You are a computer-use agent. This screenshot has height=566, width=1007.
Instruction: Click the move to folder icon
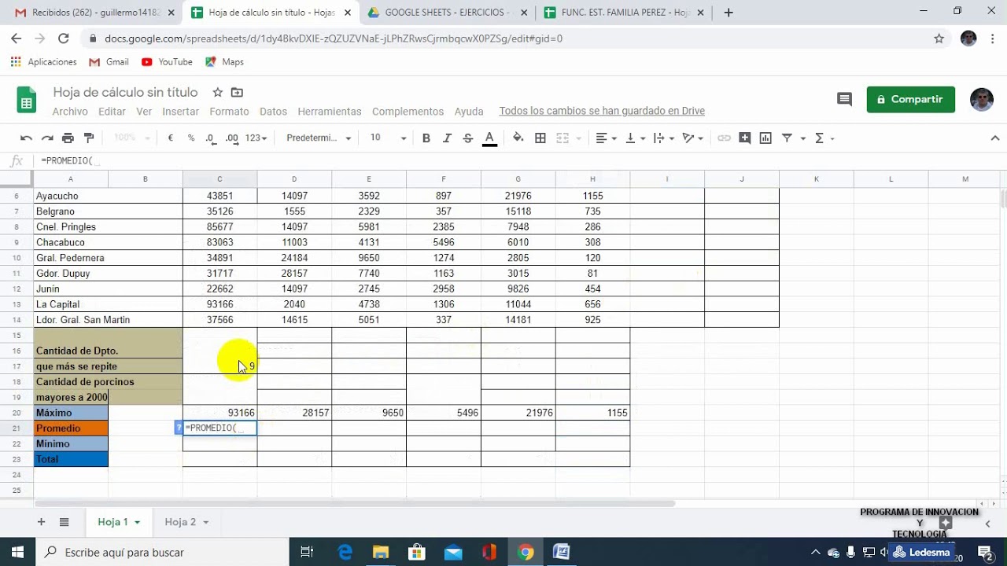pos(237,93)
